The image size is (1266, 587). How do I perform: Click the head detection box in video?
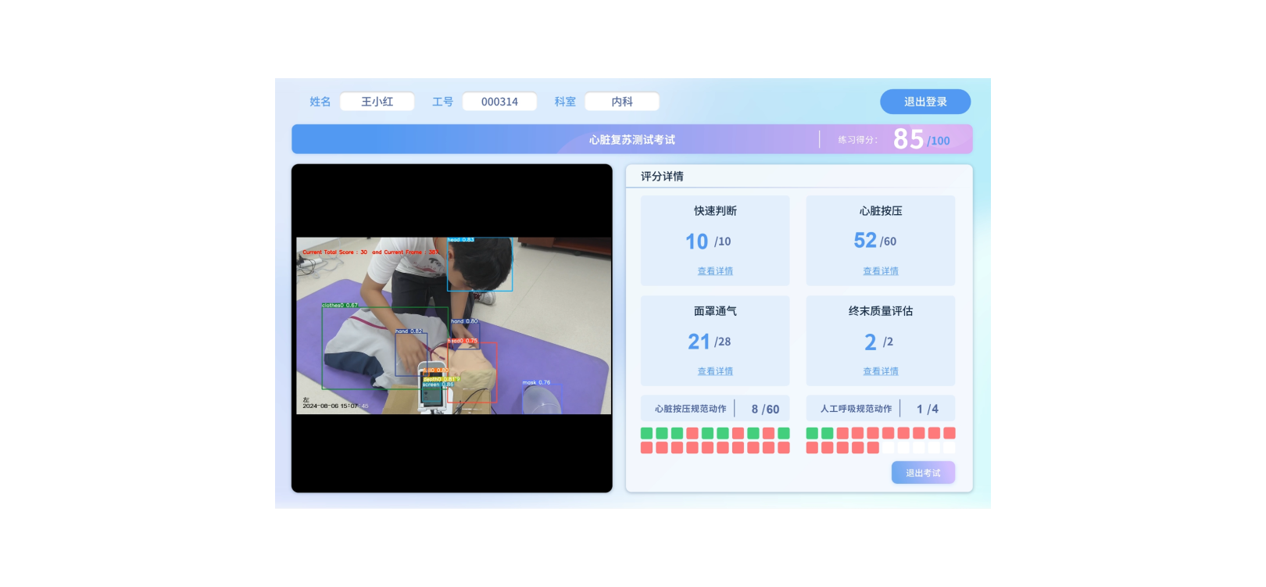pyautogui.click(x=479, y=265)
